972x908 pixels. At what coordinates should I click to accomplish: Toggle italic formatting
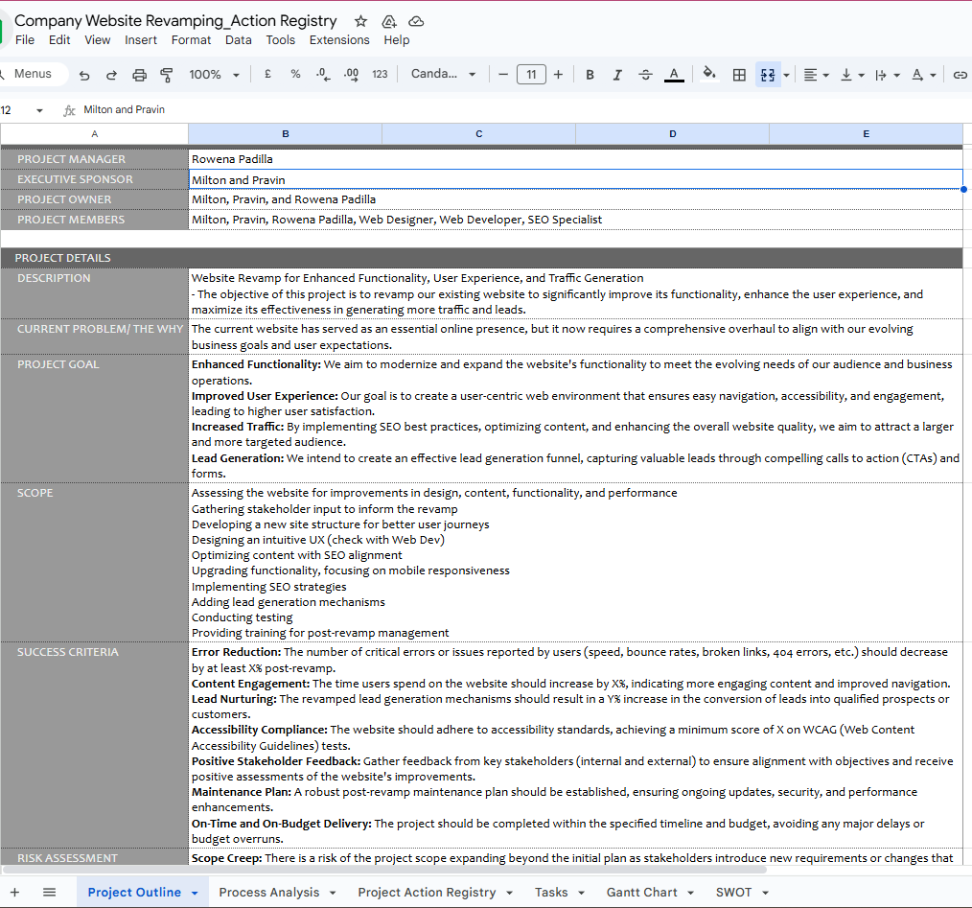click(x=616, y=75)
